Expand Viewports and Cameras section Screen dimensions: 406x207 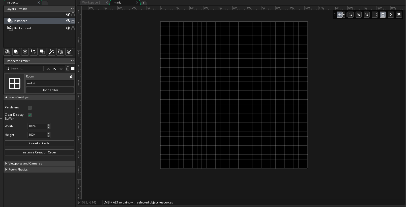pos(6,163)
